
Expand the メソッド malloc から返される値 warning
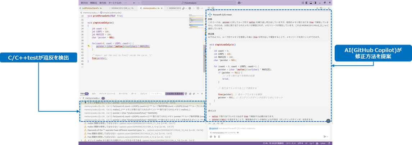click(81, 140)
